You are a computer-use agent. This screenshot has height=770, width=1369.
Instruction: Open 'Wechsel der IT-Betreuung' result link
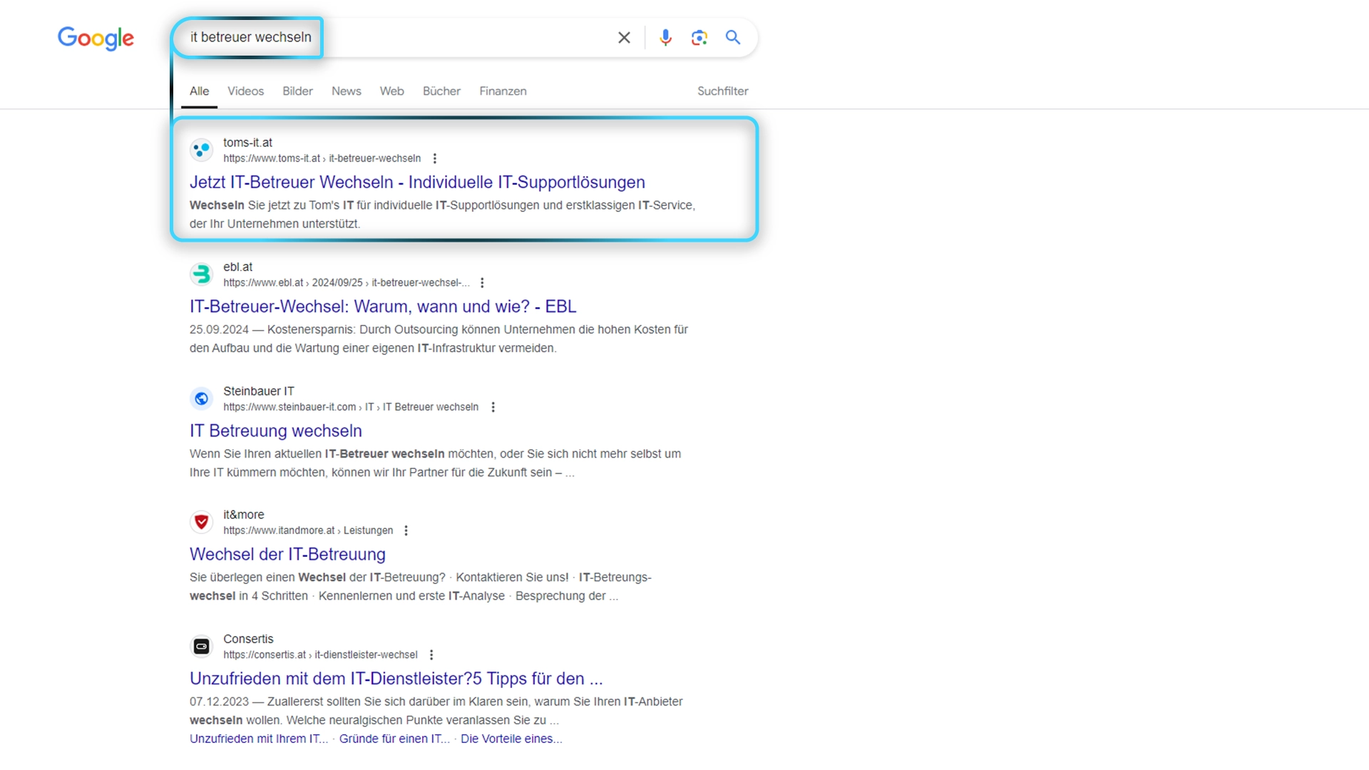[x=287, y=555]
